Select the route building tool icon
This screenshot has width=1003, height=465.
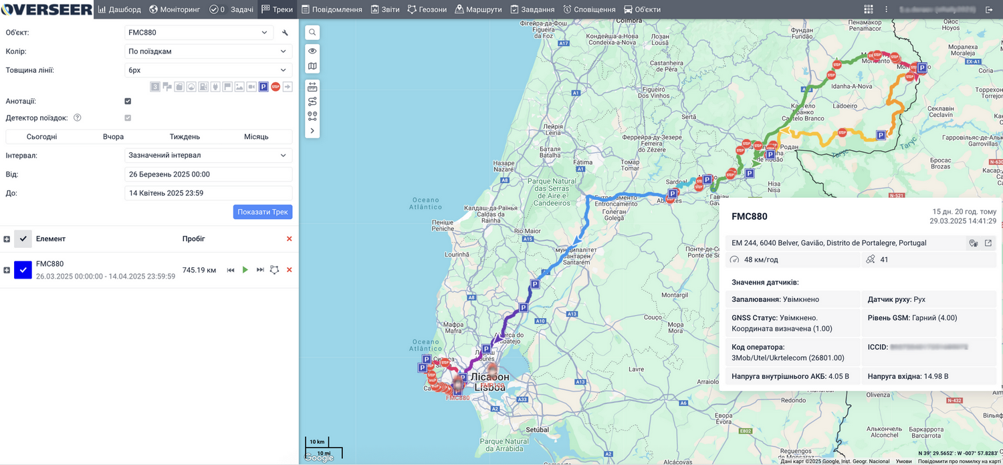(x=312, y=102)
